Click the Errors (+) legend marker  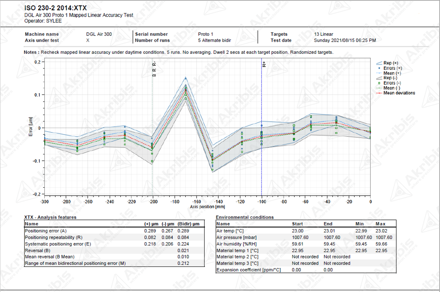click(x=380, y=68)
